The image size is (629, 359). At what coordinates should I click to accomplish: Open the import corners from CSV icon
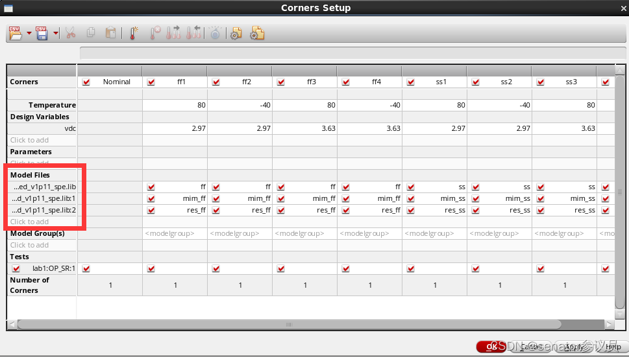(15, 33)
